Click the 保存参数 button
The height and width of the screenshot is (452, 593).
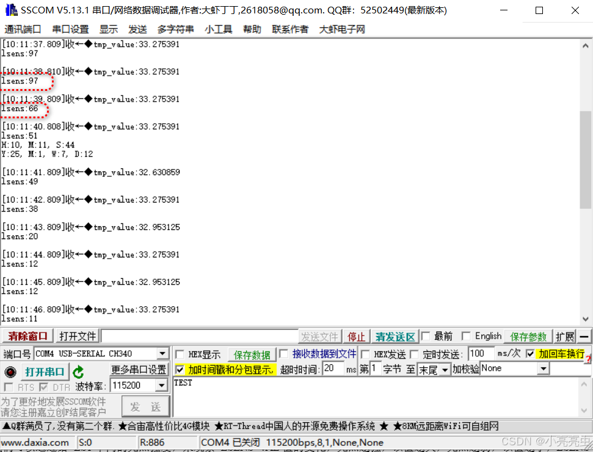(528, 336)
